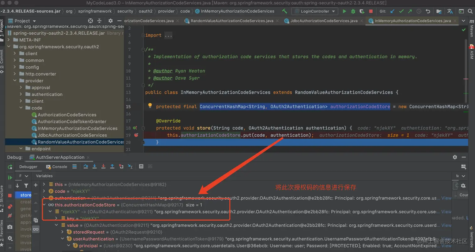Image resolution: width=475 pixels, height=252 pixels.
Task: Take a thread dump with the camera icon
Action: click(10, 227)
